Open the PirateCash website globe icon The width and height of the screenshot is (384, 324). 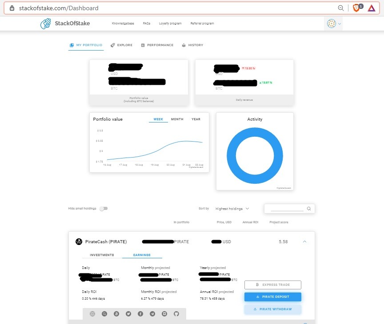[x=92, y=314]
